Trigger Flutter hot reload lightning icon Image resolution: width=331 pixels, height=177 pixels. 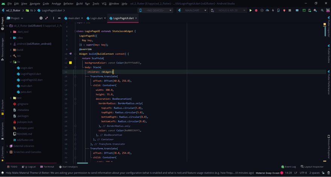[273, 10]
